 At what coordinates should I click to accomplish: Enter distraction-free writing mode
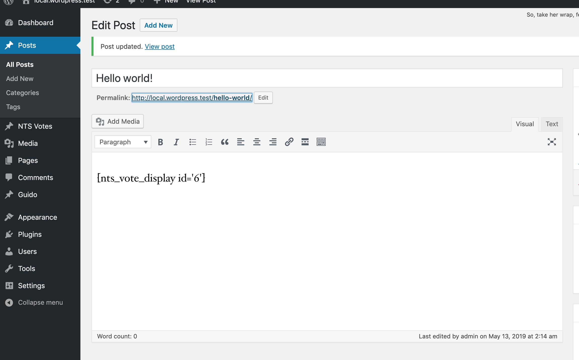552,142
